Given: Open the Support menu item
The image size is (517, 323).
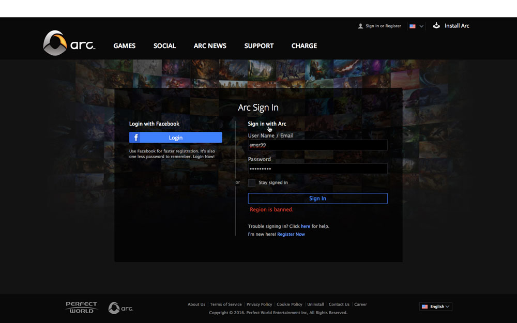Looking at the screenshot, I should pos(259,46).
